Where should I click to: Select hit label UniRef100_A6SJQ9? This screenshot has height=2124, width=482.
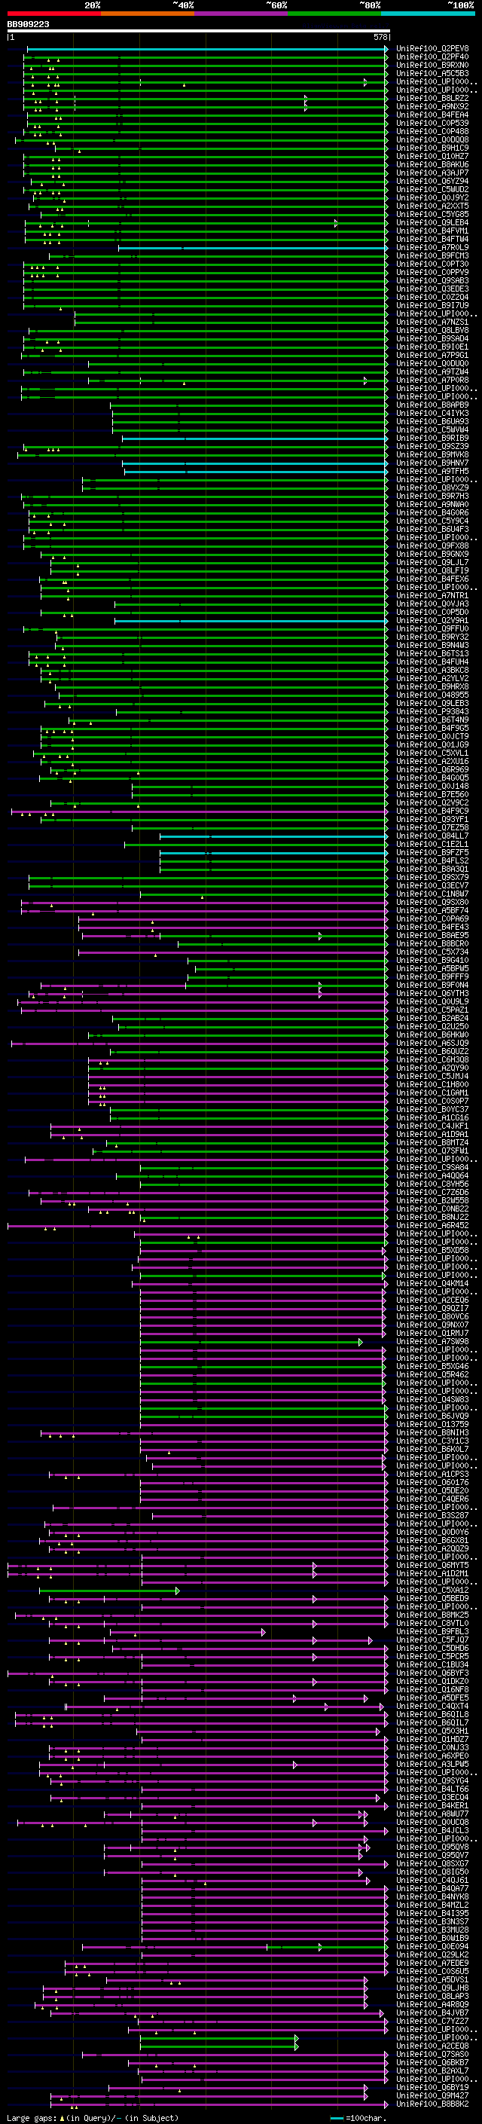pos(432,1043)
